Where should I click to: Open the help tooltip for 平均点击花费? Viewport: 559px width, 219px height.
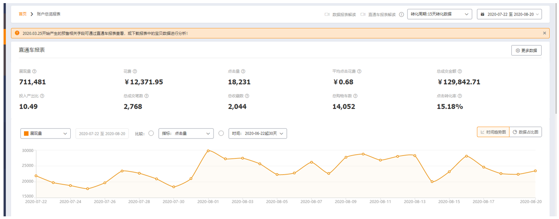tap(359, 71)
